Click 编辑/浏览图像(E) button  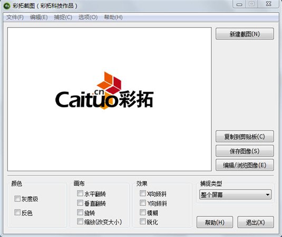click(245, 165)
